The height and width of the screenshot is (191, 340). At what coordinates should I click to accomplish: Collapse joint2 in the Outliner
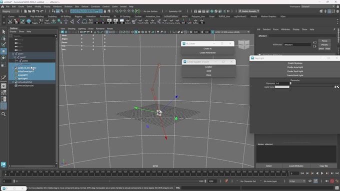pyautogui.click(x=15, y=57)
